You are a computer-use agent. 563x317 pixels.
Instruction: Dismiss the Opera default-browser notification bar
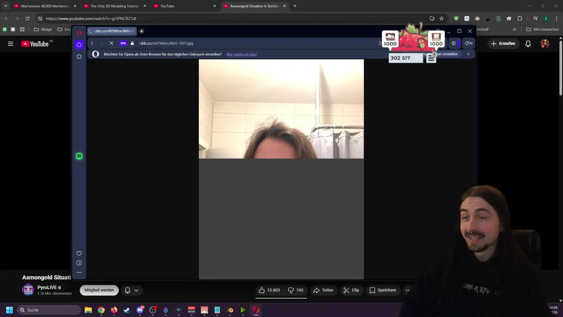click(468, 54)
